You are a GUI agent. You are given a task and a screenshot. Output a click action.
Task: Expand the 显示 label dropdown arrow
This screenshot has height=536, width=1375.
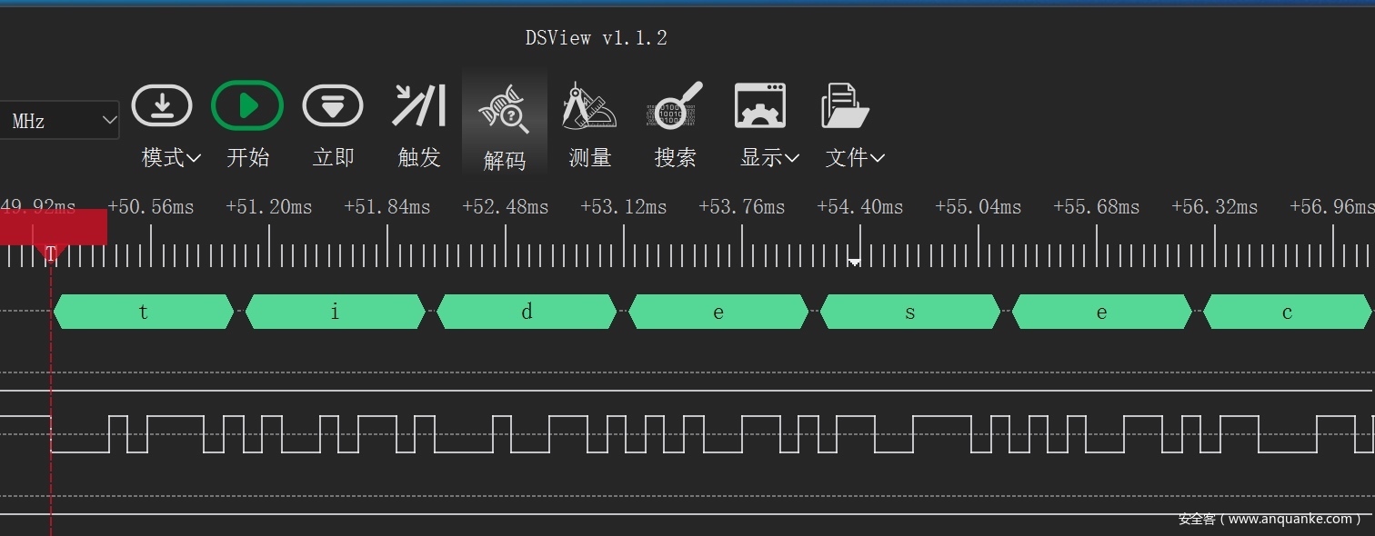(791, 158)
